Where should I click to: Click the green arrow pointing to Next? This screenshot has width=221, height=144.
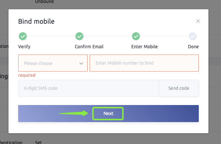click(74, 113)
